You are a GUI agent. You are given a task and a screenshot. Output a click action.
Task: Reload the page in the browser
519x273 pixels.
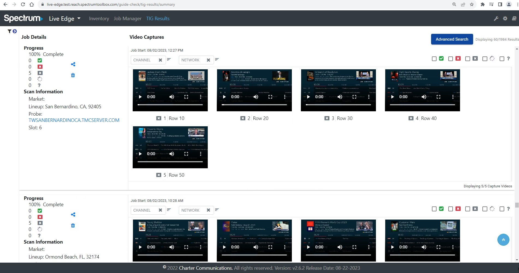click(23, 4)
